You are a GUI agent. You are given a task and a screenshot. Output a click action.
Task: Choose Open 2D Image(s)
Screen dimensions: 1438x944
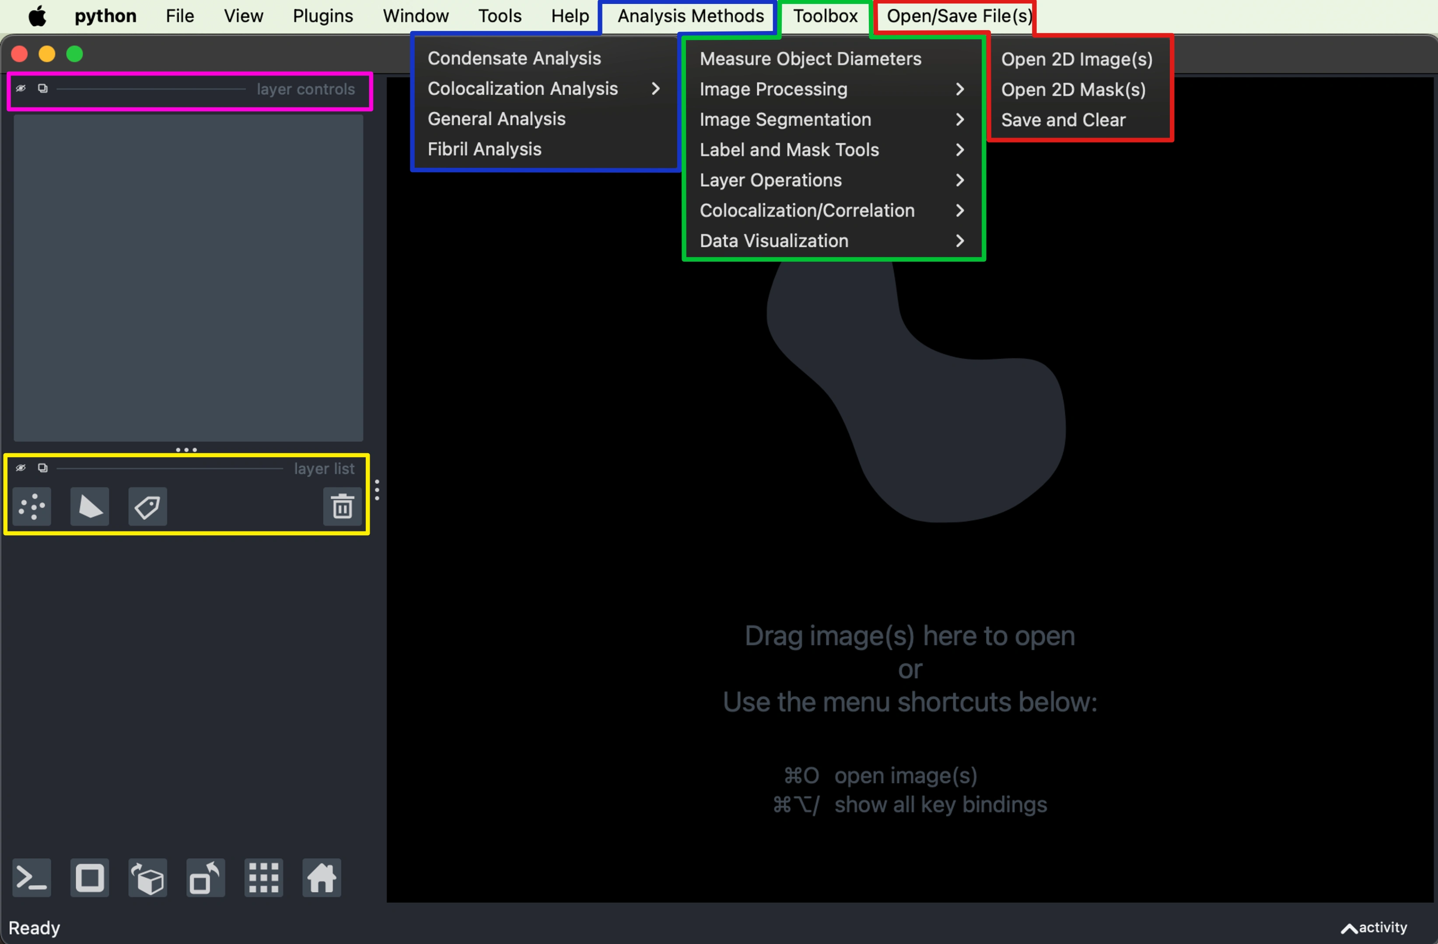pyautogui.click(x=1077, y=59)
